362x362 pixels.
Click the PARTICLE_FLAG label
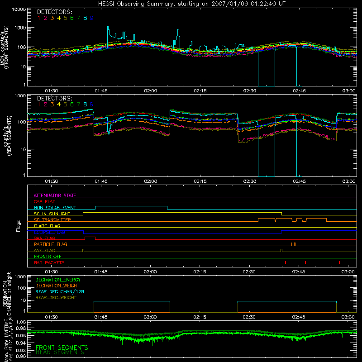pos(51,244)
